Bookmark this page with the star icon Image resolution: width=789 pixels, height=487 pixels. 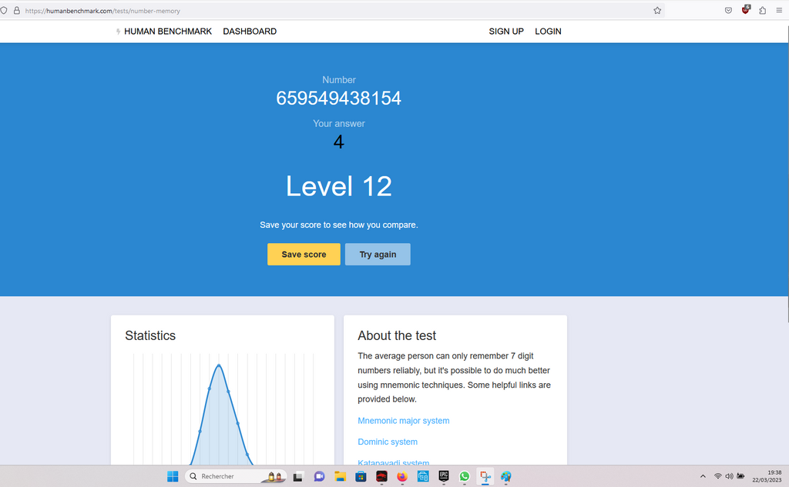[x=657, y=11]
